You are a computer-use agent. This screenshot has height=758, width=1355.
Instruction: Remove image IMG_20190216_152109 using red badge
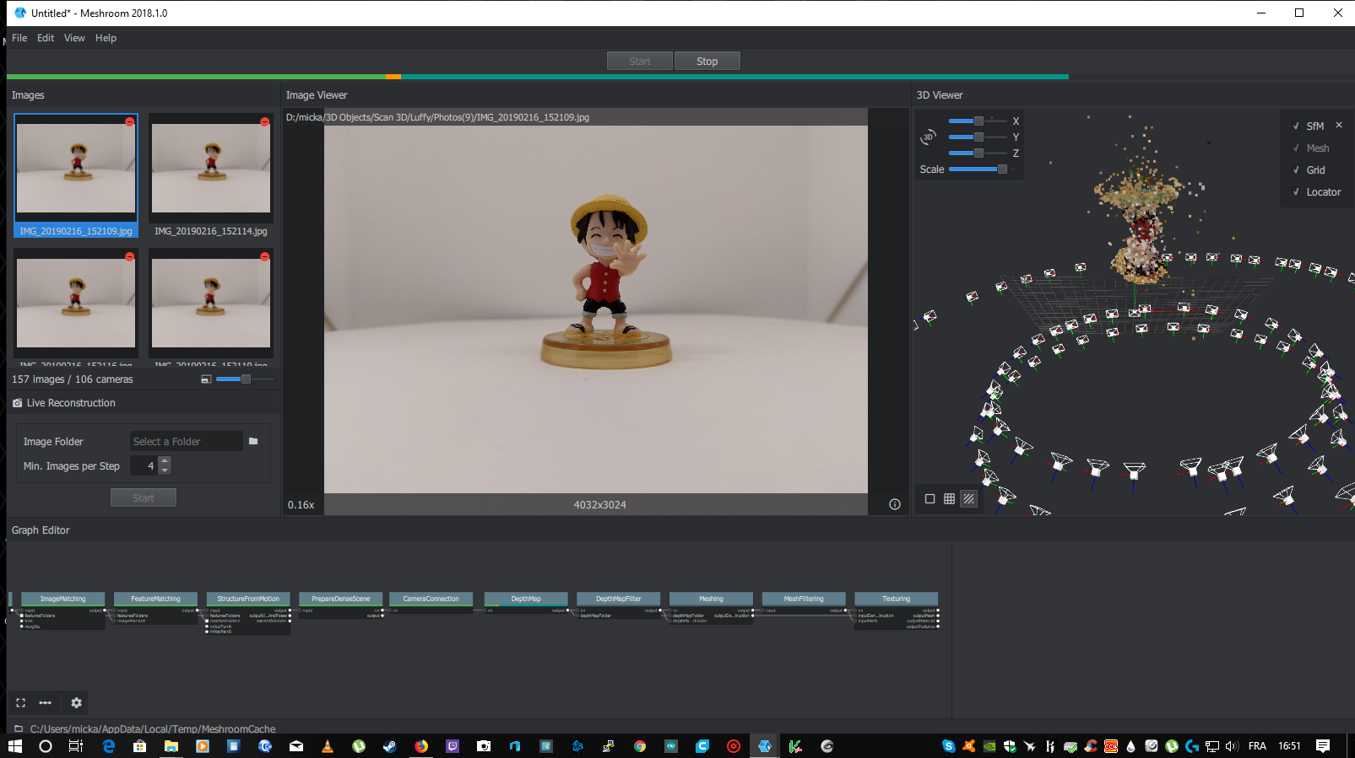coord(130,122)
